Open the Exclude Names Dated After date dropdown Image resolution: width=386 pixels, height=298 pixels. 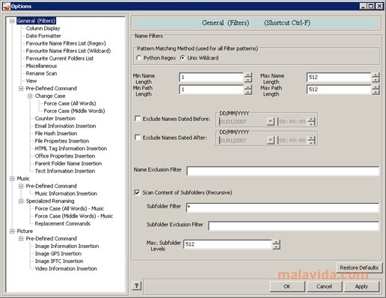[x=270, y=140]
